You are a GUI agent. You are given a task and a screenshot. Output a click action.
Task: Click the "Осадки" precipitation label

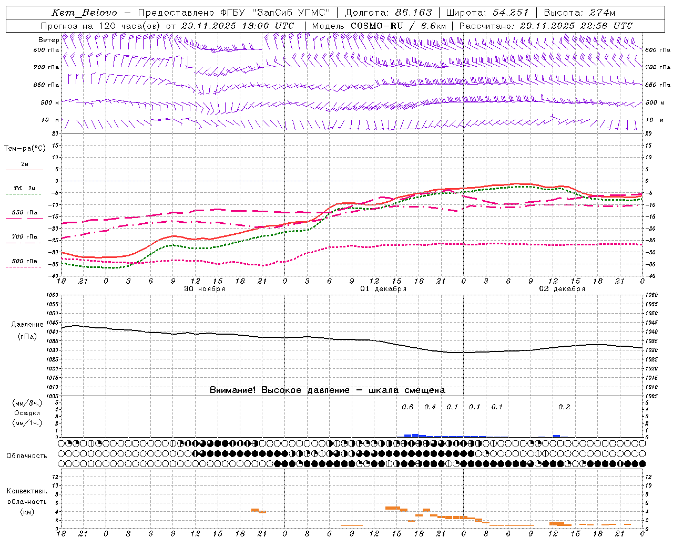click(x=27, y=413)
